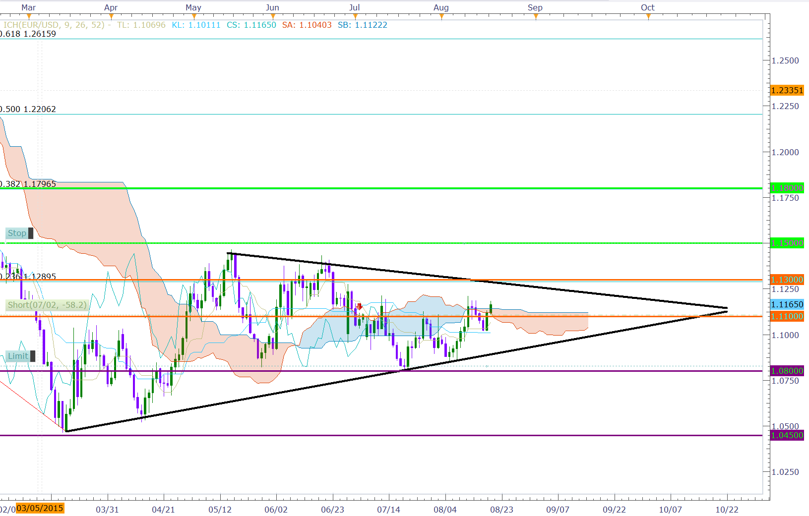Select the Limit order label
The image size is (809, 516).
tap(18, 356)
